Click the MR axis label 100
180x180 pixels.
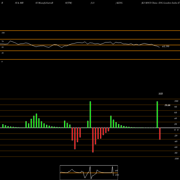tap(176, 101)
